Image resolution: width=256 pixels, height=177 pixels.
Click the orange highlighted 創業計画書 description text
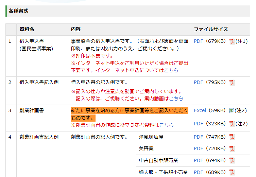129,111
